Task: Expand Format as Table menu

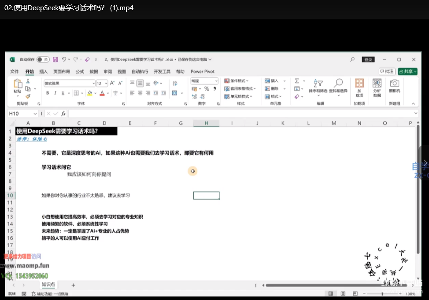Action: click(x=240, y=88)
